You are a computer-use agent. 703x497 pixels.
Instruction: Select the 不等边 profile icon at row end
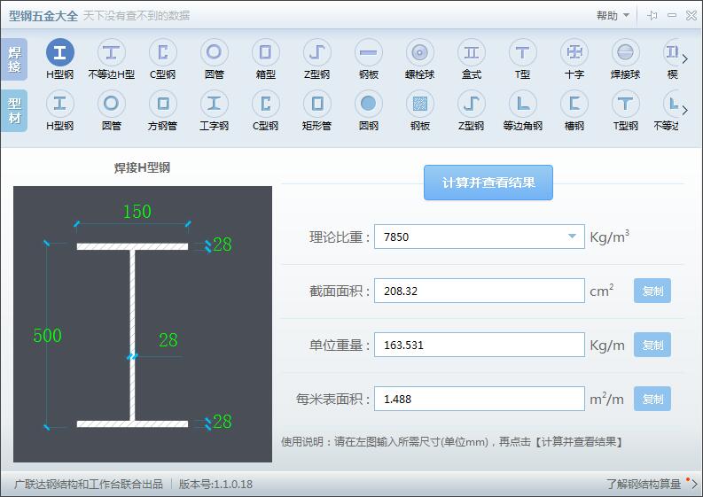point(669,104)
